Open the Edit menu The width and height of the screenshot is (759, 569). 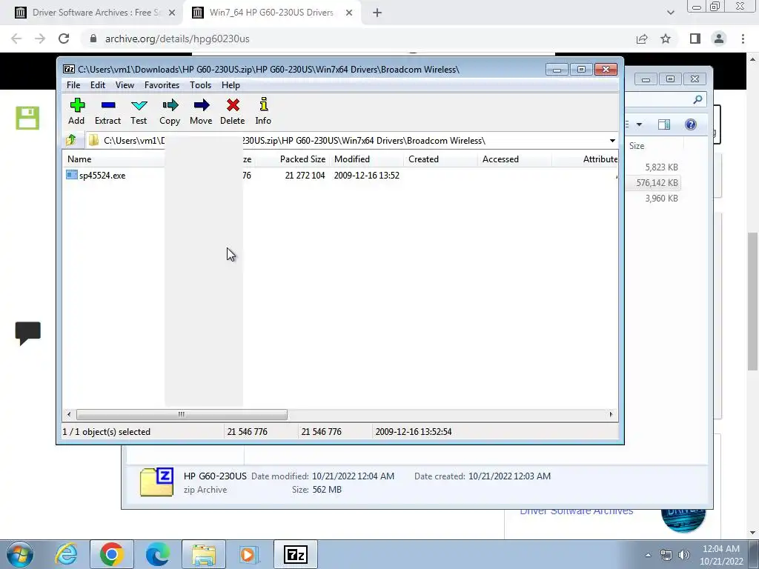point(98,85)
